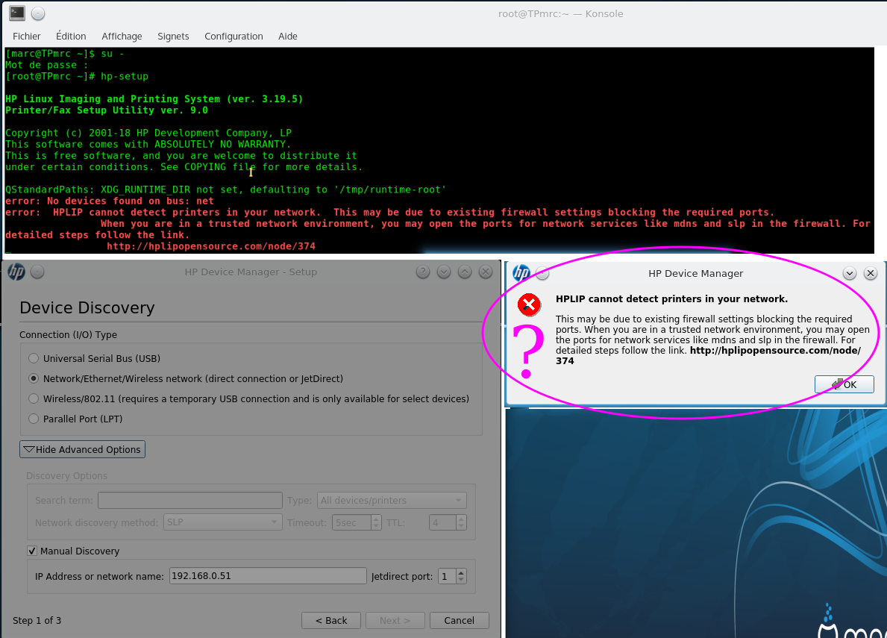Click the IP Address or network name field
The image size is (887, 638).
[268, 576]
